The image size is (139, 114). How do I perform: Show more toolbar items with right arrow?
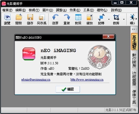(136, 19)
